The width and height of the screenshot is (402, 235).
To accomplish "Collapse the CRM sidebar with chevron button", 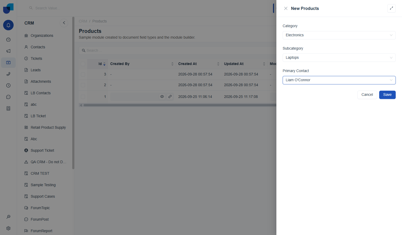I will click(x=64, y=23).
